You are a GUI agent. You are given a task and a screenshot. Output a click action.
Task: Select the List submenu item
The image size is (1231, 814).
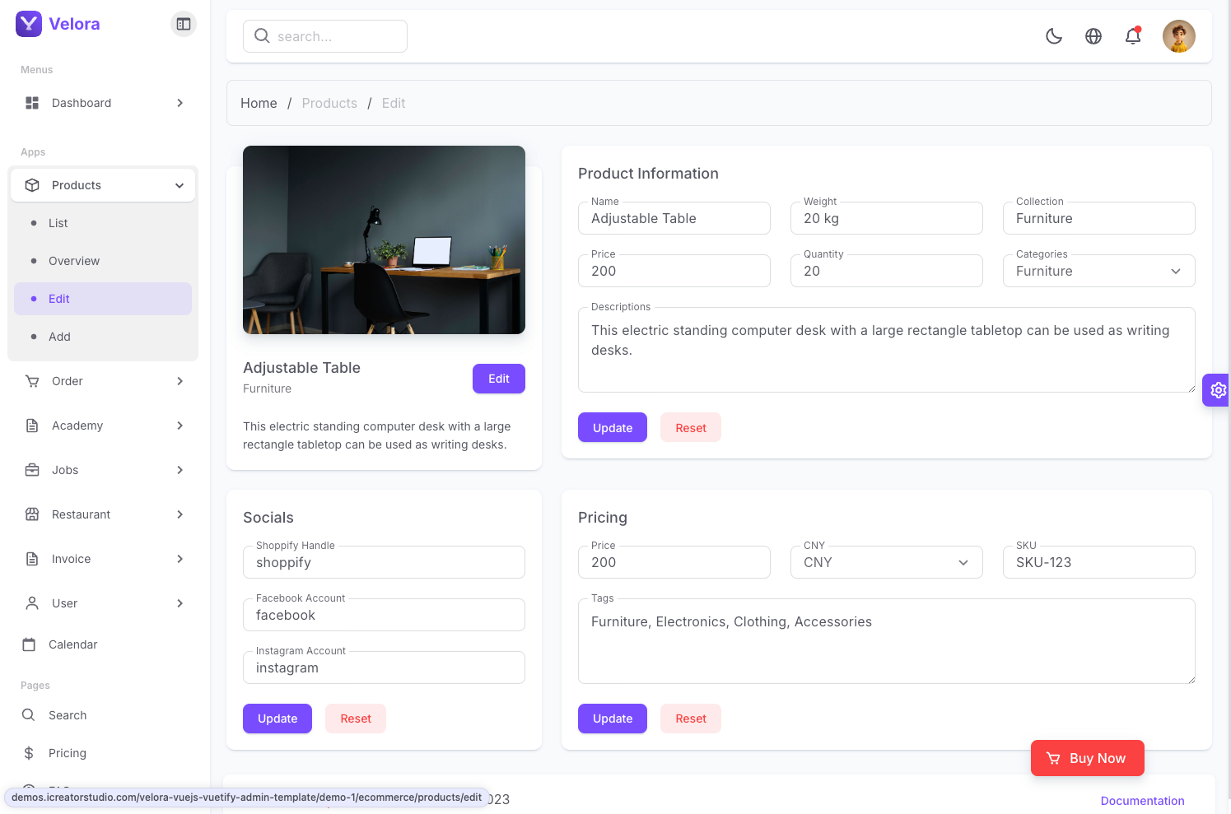pos(58,223)
